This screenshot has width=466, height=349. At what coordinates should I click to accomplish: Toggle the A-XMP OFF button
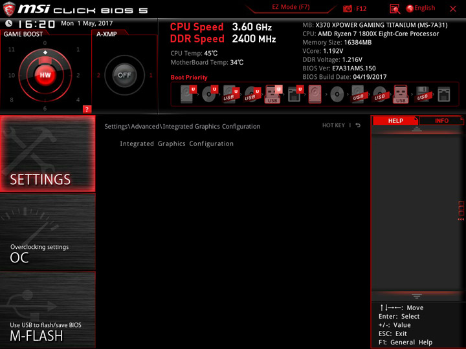(x=124, y=75)
